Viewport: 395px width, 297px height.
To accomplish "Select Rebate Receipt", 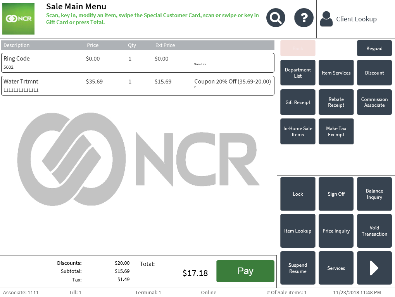I will [336, 102].
